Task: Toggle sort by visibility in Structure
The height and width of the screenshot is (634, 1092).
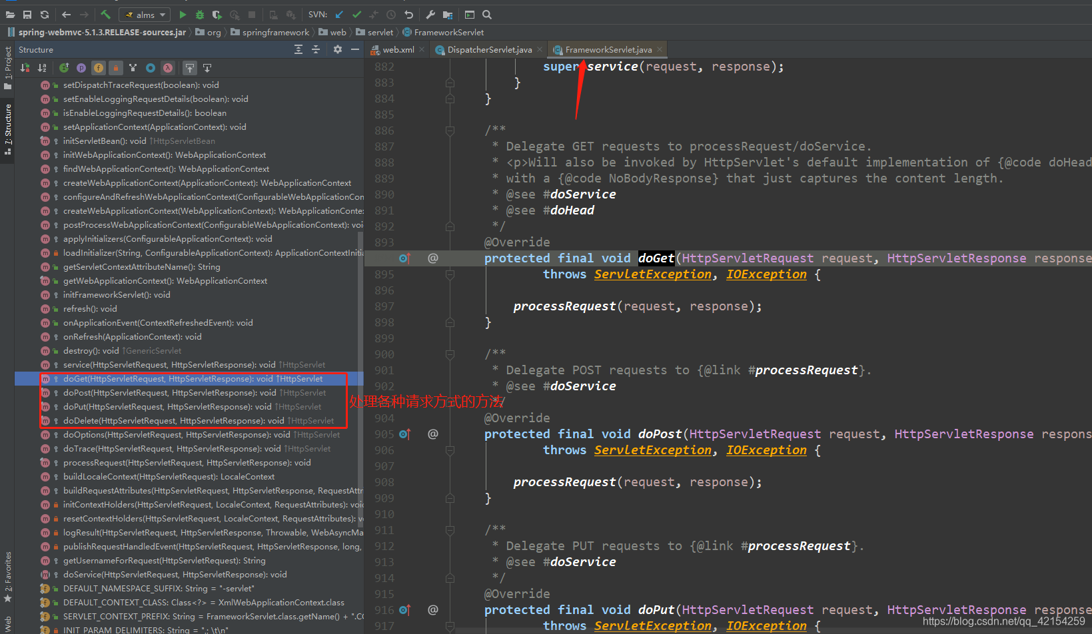Action: click(x=25, y=68)
